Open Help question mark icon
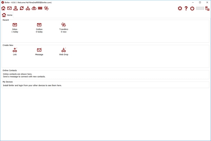The height and width of the screenshot is (141, 211). [x=186, y=8]
